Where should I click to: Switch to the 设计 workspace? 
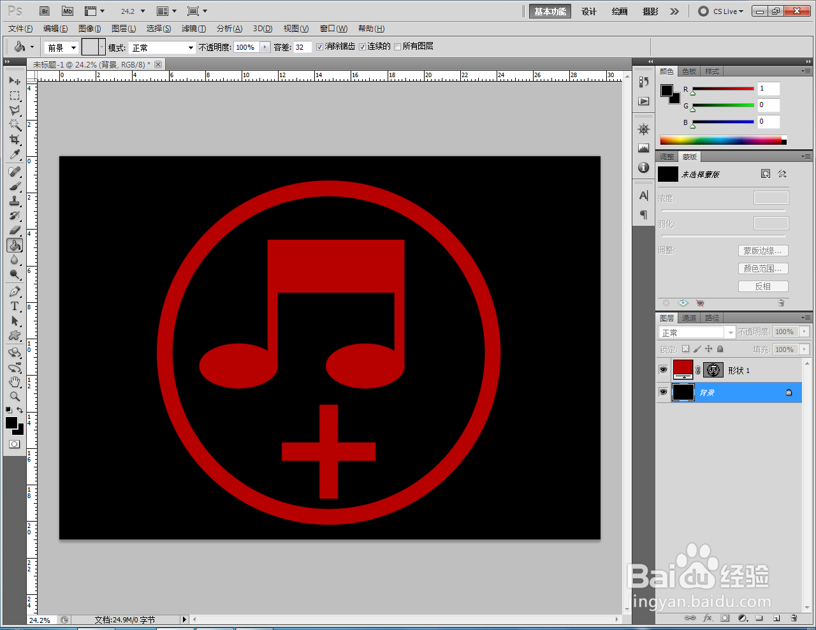[x=589, y=11]
